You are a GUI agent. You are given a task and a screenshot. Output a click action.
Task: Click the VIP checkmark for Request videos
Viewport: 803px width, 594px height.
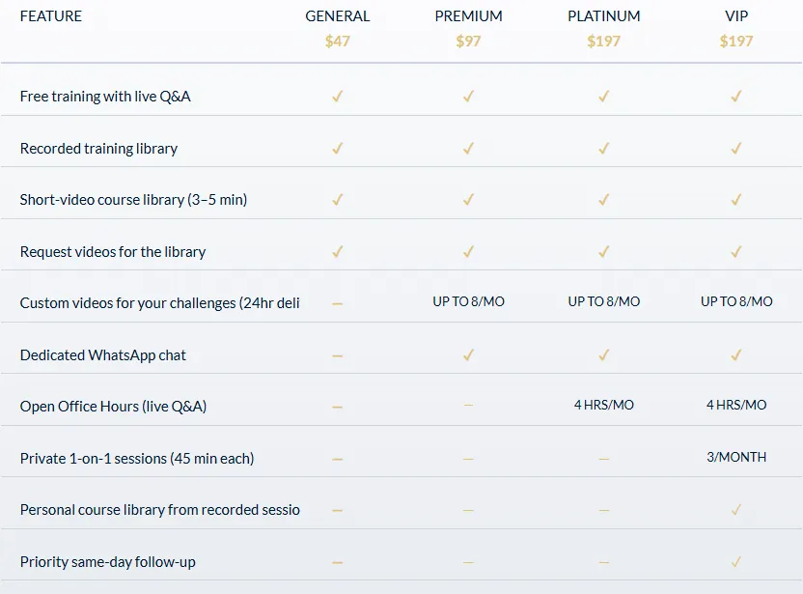pyautogui.click(x=736, y=252)
